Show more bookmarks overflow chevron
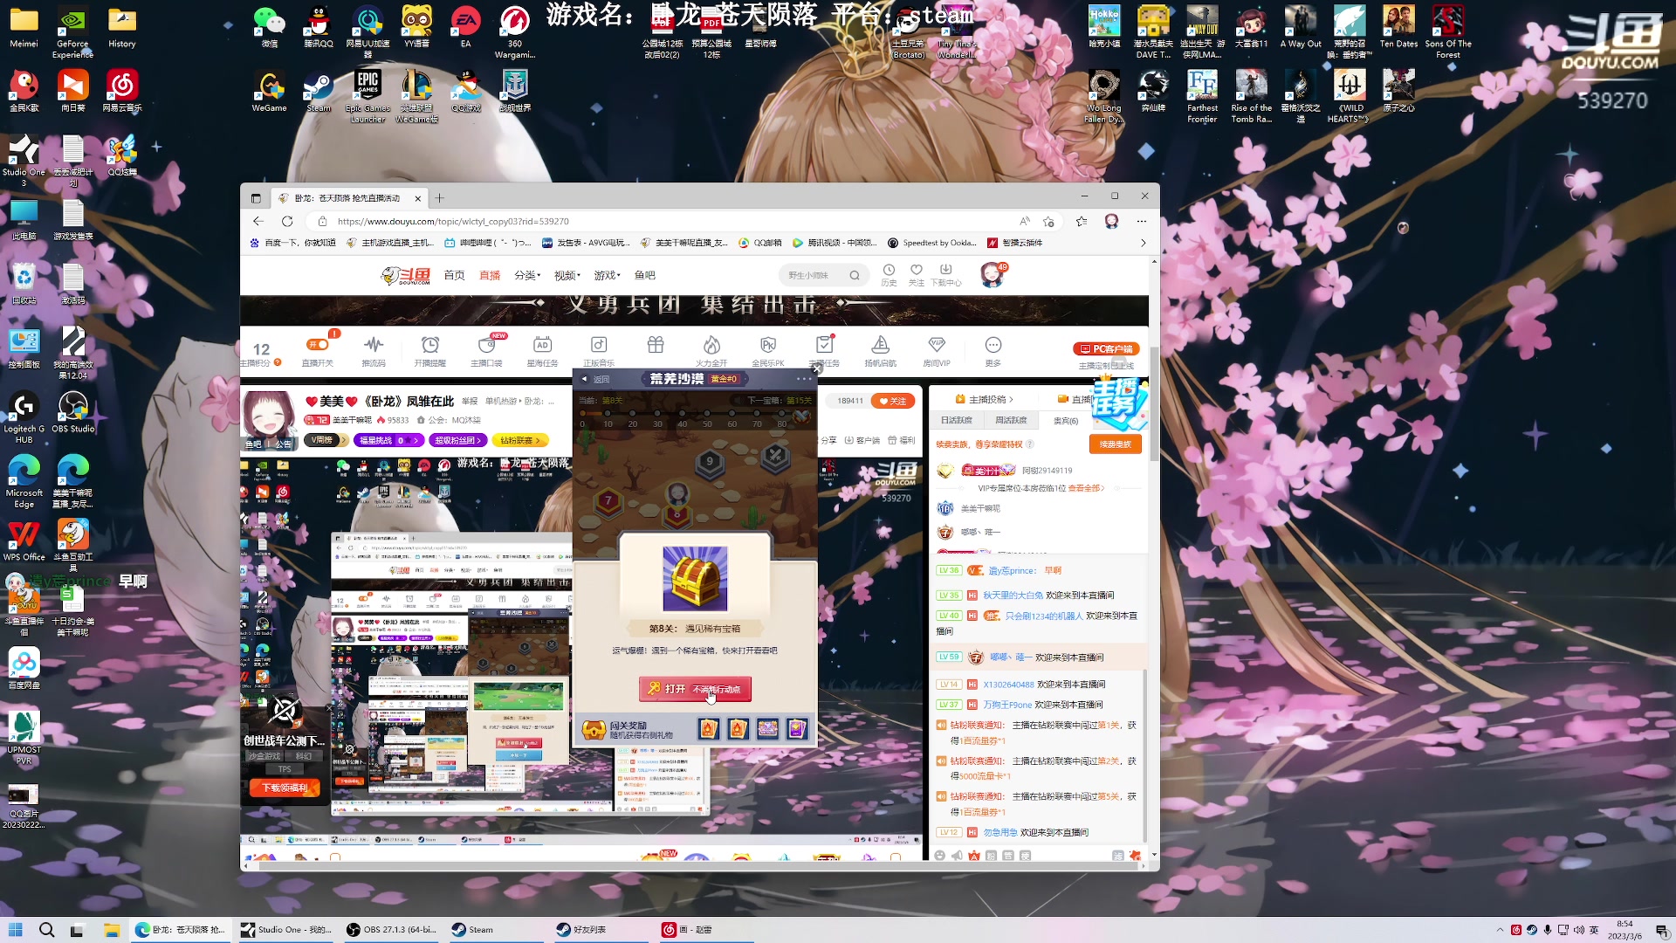 click(1144, 243)
